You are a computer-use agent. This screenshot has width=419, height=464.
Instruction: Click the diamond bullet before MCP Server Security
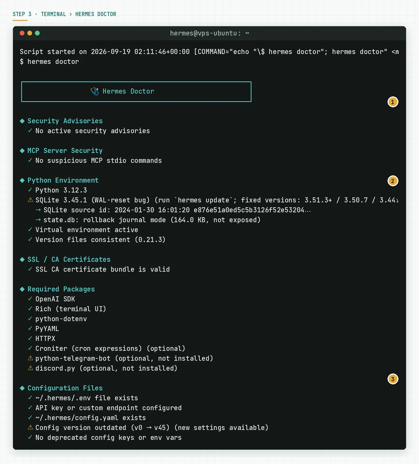22,151
